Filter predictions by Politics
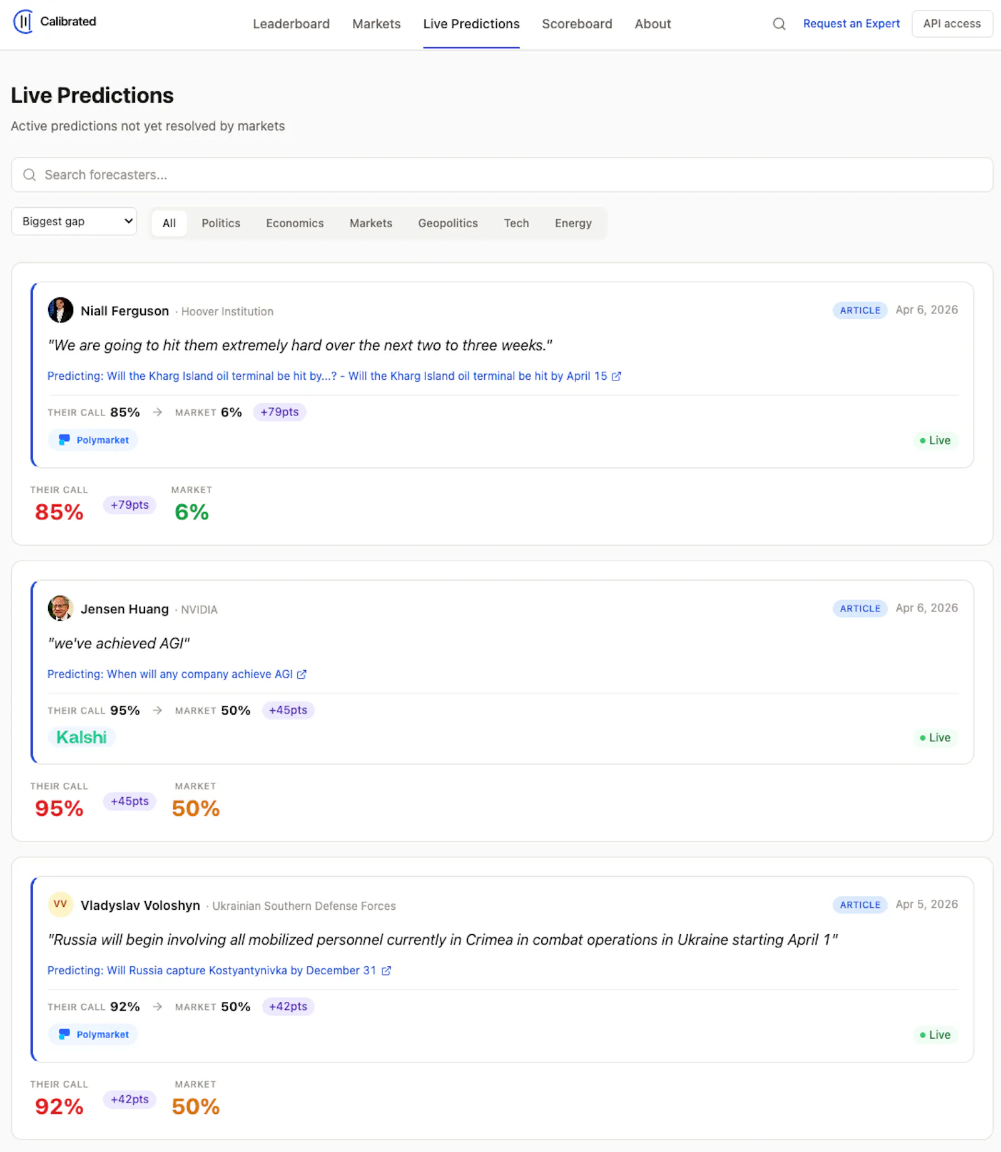 pyautogui.click(x=221, y=223)
